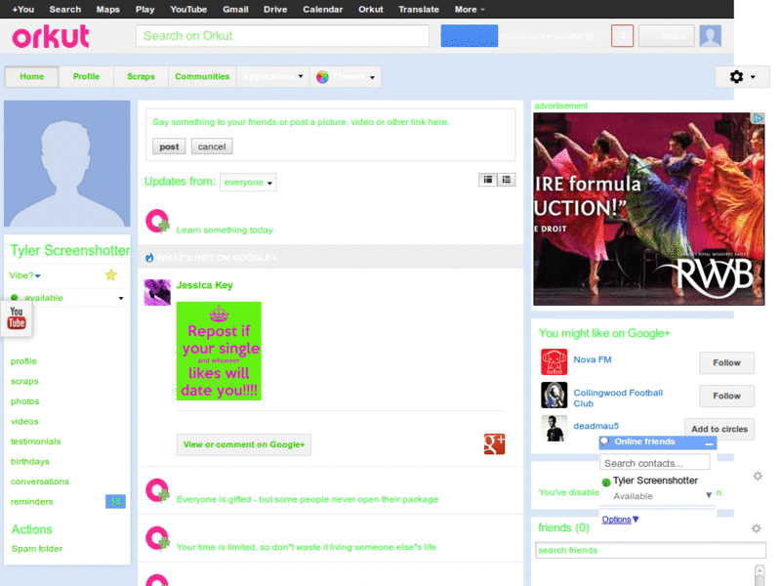Click the chat bubble icon in Online friends
Image resolution: width=781 pixels, height=586 pixels.
point(604,441)
